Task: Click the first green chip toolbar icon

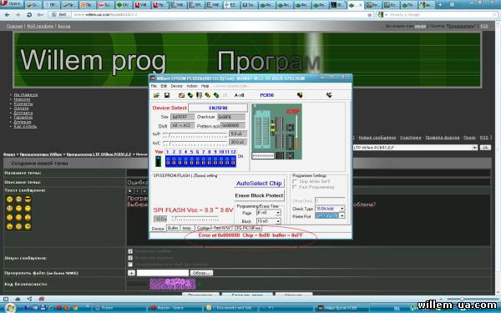Action: (x=190, y=95)
